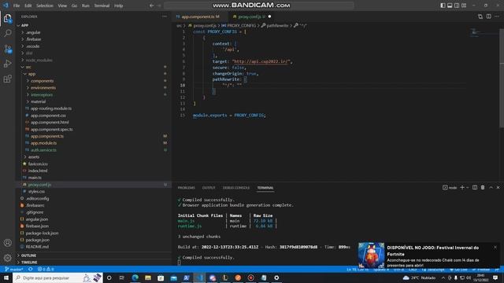Go back with the title bar arrow
Image resolution: width=504 pixels, height=283 pixels.
(x=151, y=6)
